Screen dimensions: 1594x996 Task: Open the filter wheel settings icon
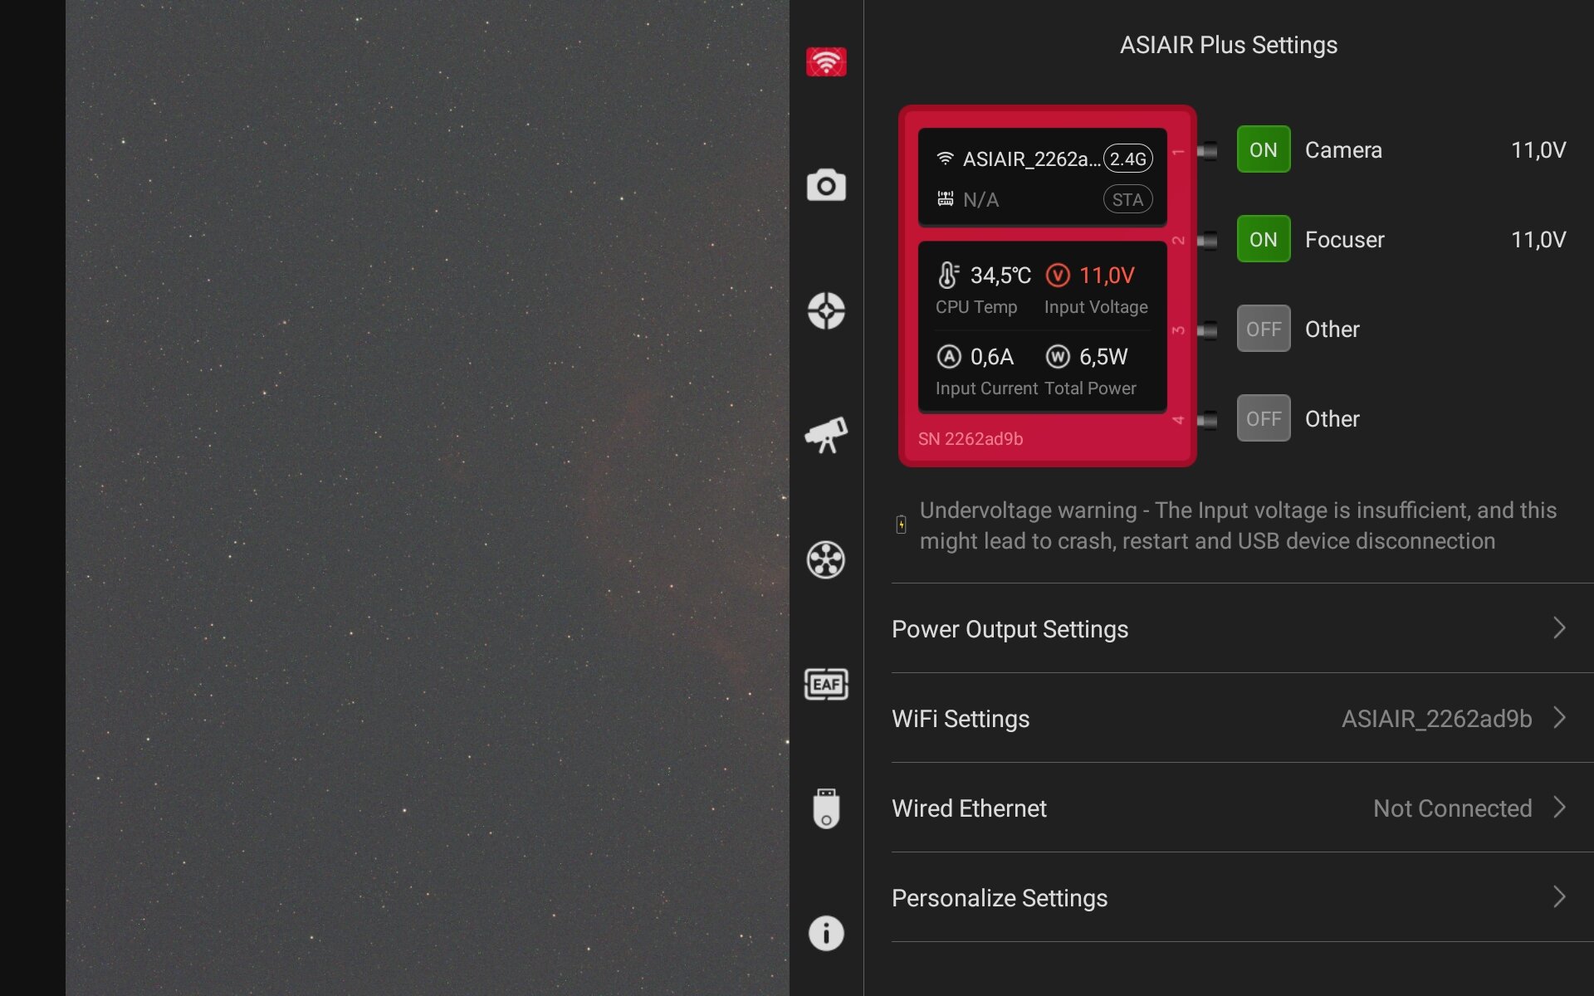tap(826, 560)
